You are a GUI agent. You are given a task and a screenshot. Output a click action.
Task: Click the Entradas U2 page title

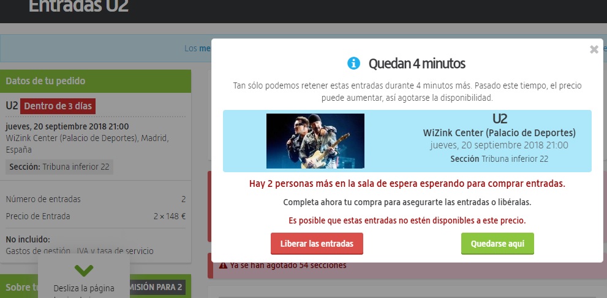pos(78,5)
